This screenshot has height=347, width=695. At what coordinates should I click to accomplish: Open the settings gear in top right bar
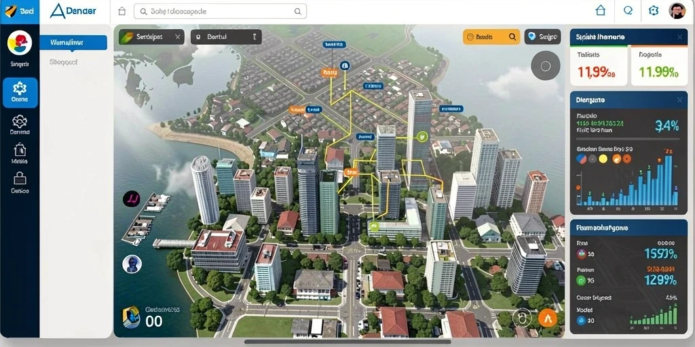click(654, 11)
